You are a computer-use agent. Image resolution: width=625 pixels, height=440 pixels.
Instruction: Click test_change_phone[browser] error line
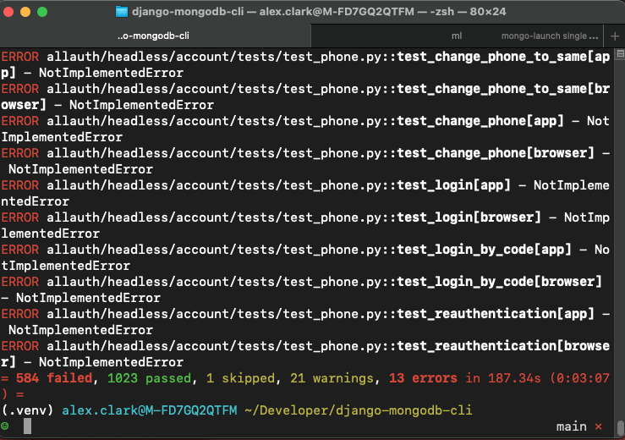coord(305,161)
